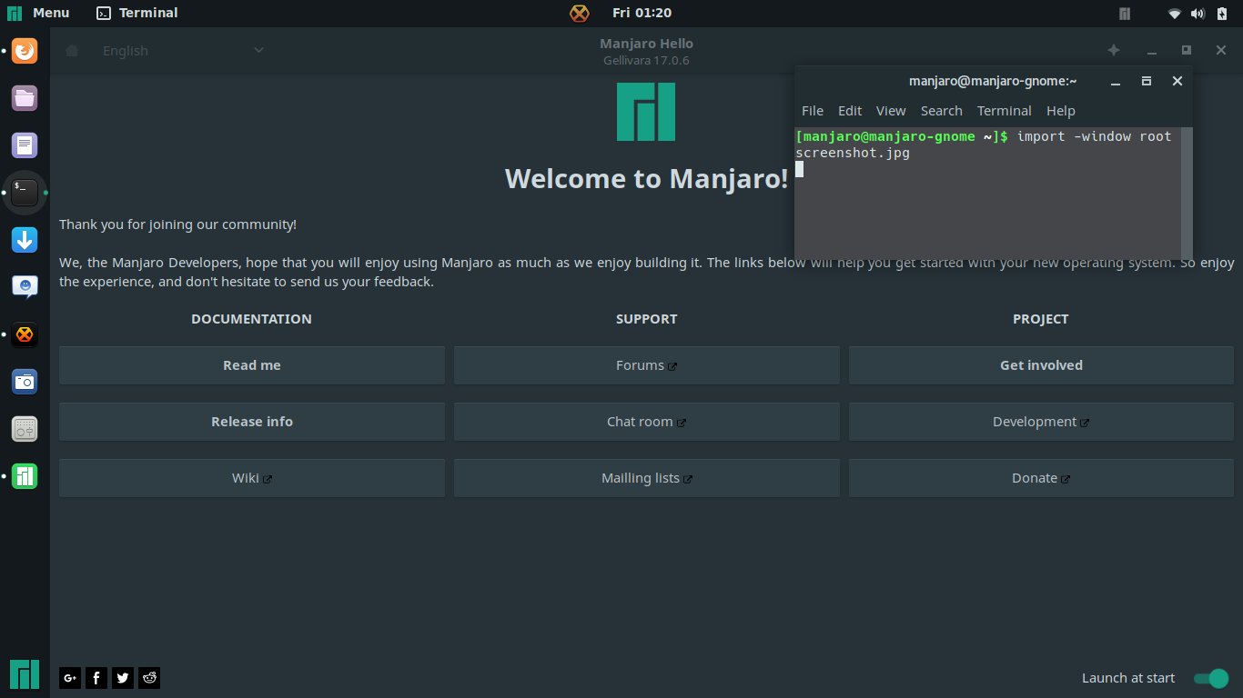Open the Donate link button
Screen dimensions: 1243x698
(x=1042, y=478)
